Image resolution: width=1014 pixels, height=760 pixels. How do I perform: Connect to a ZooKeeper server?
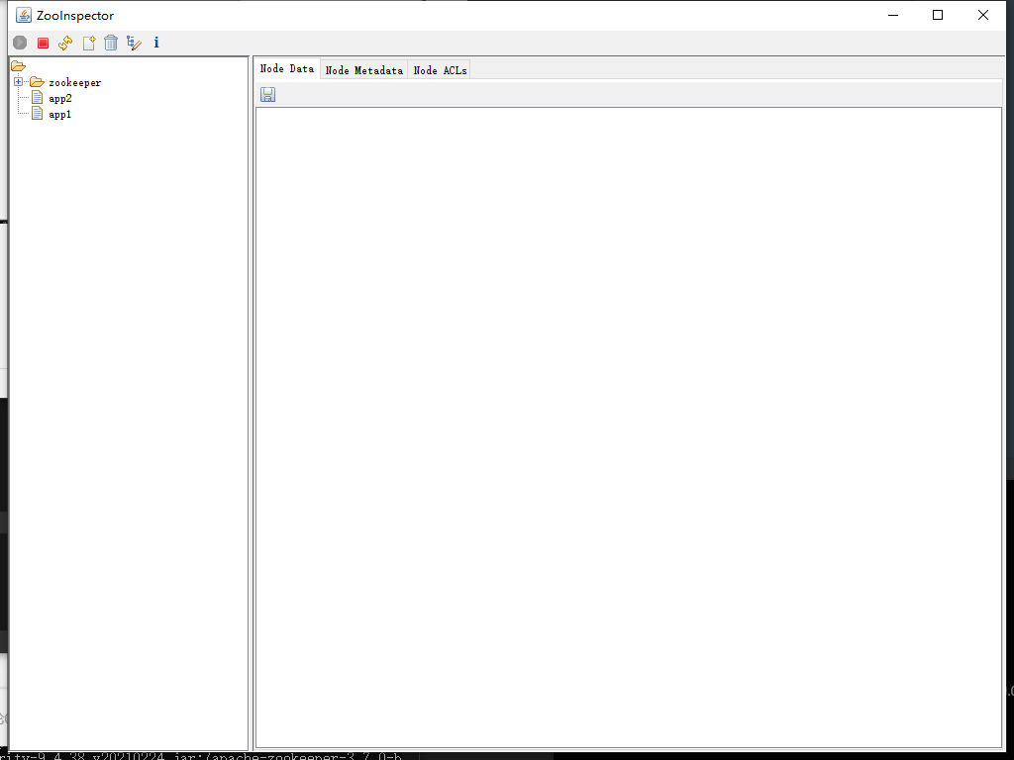[x=20, y=43]
